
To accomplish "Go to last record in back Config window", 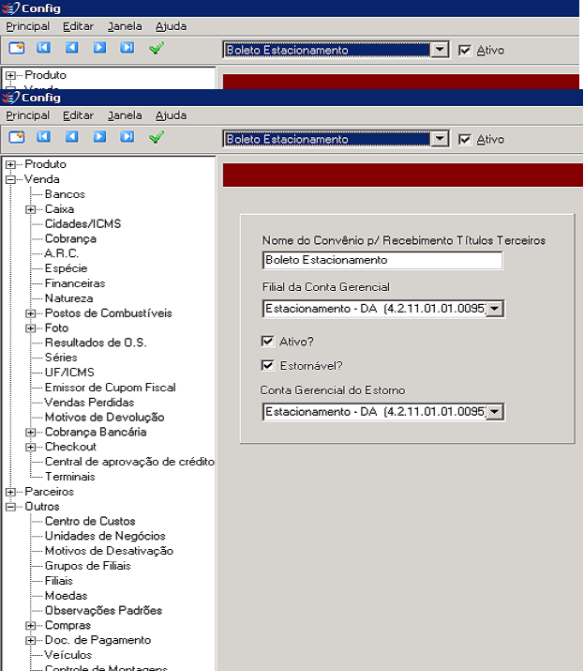I will (x=127, y=48).
